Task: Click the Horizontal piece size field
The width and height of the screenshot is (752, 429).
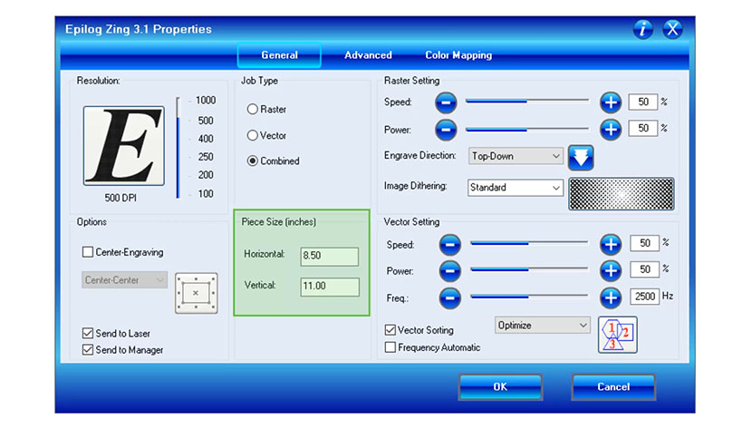Action: (329, 256)
